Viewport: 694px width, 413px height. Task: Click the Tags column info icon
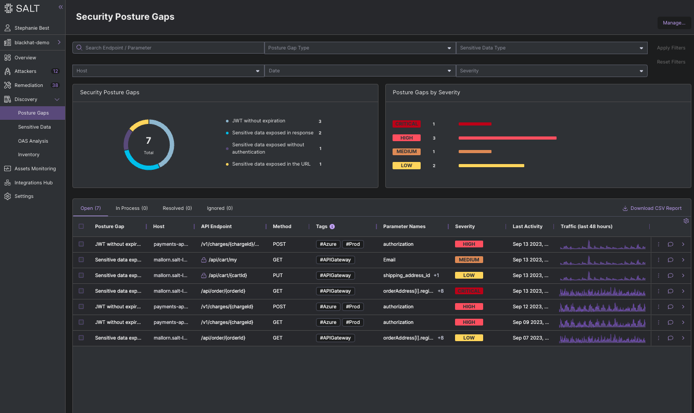point(332,227)
